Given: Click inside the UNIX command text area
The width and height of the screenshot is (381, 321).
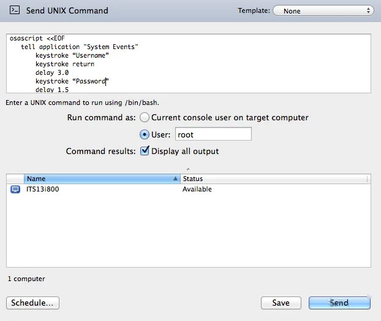Looking at the screenshot, I should [189, 63].
